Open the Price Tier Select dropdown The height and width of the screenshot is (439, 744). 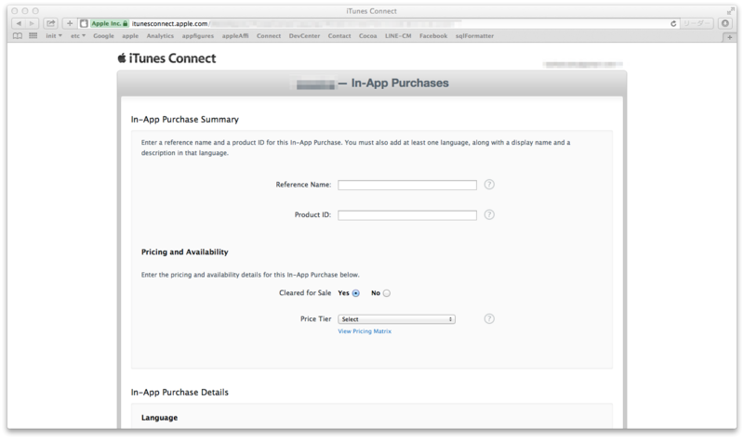(397, 319)
